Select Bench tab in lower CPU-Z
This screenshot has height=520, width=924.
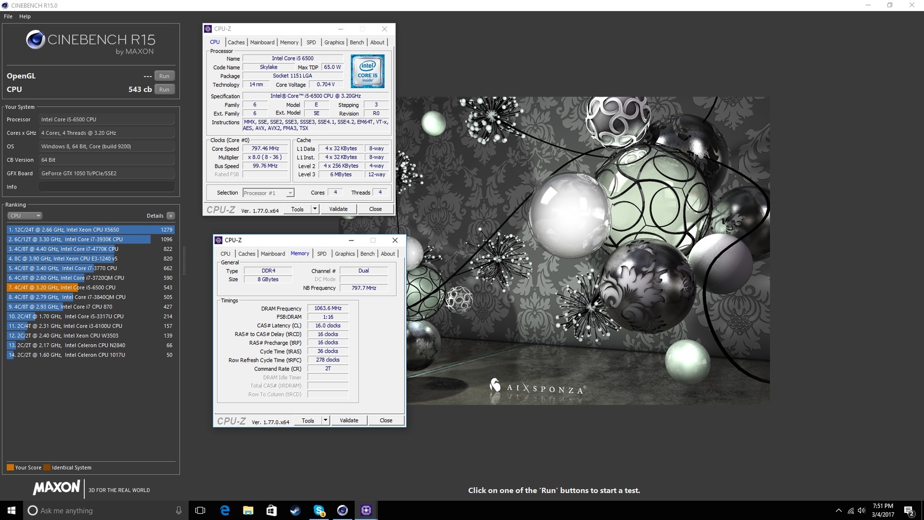coord(367,254)
